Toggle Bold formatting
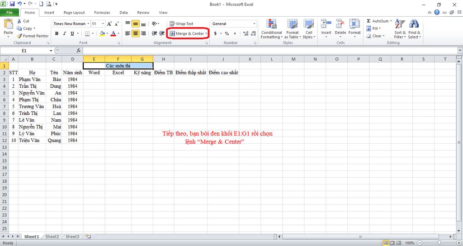This screenshot has width=463, height=246. [57, 33]
